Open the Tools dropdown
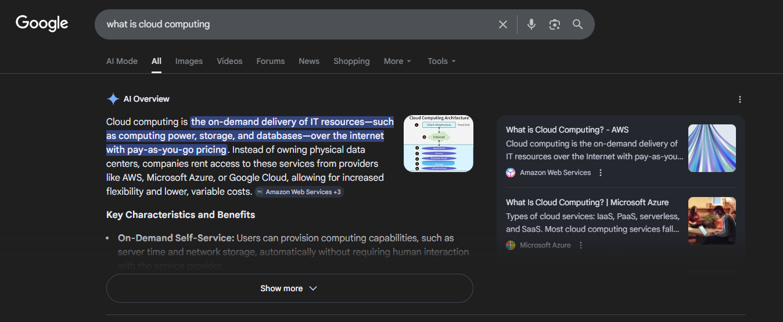 point(441,61)
